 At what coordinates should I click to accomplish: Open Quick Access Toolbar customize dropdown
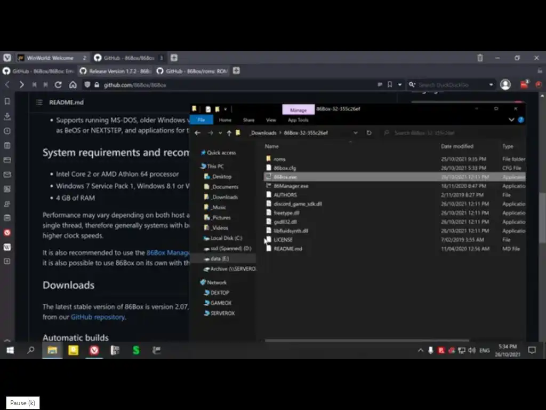tap(226, 109)
